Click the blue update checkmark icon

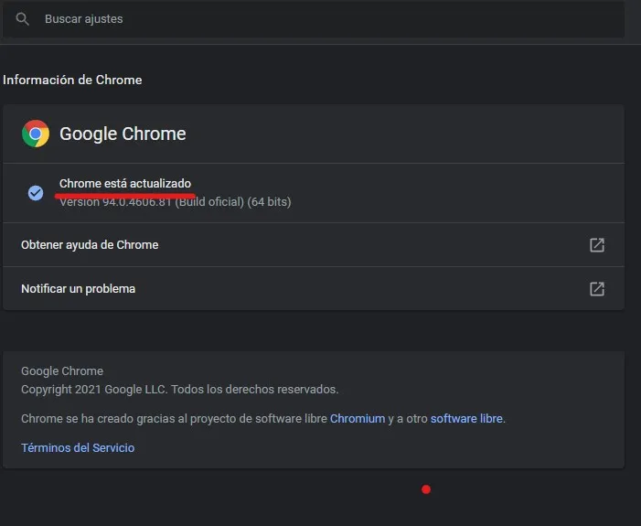click(x=36, y=193)
